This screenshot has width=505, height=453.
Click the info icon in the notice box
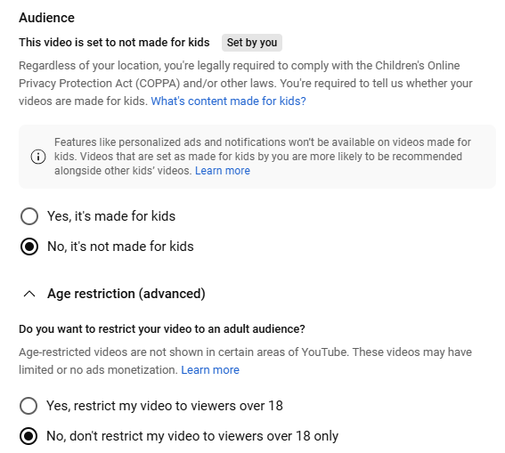click(x=38, y=157)
